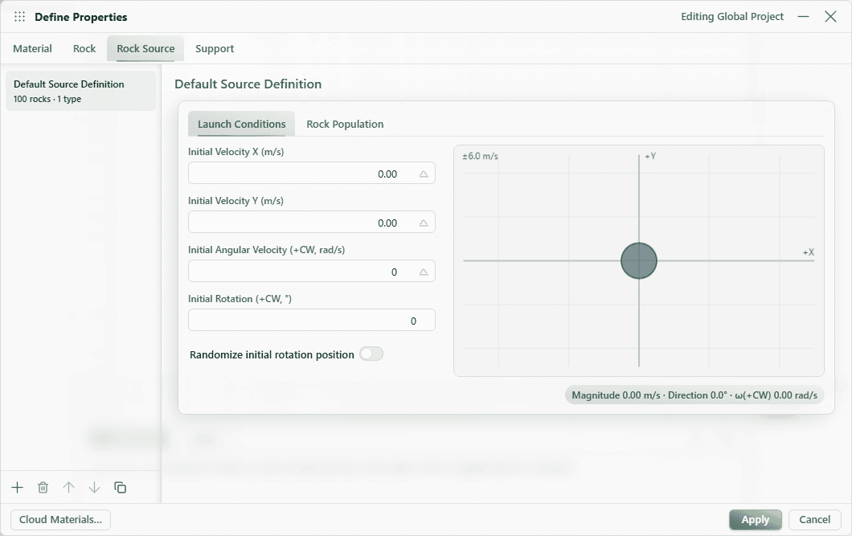This screenshot has height=536, width=852.
Task: Click the Cancel button
Action: (x=814, y=520)
